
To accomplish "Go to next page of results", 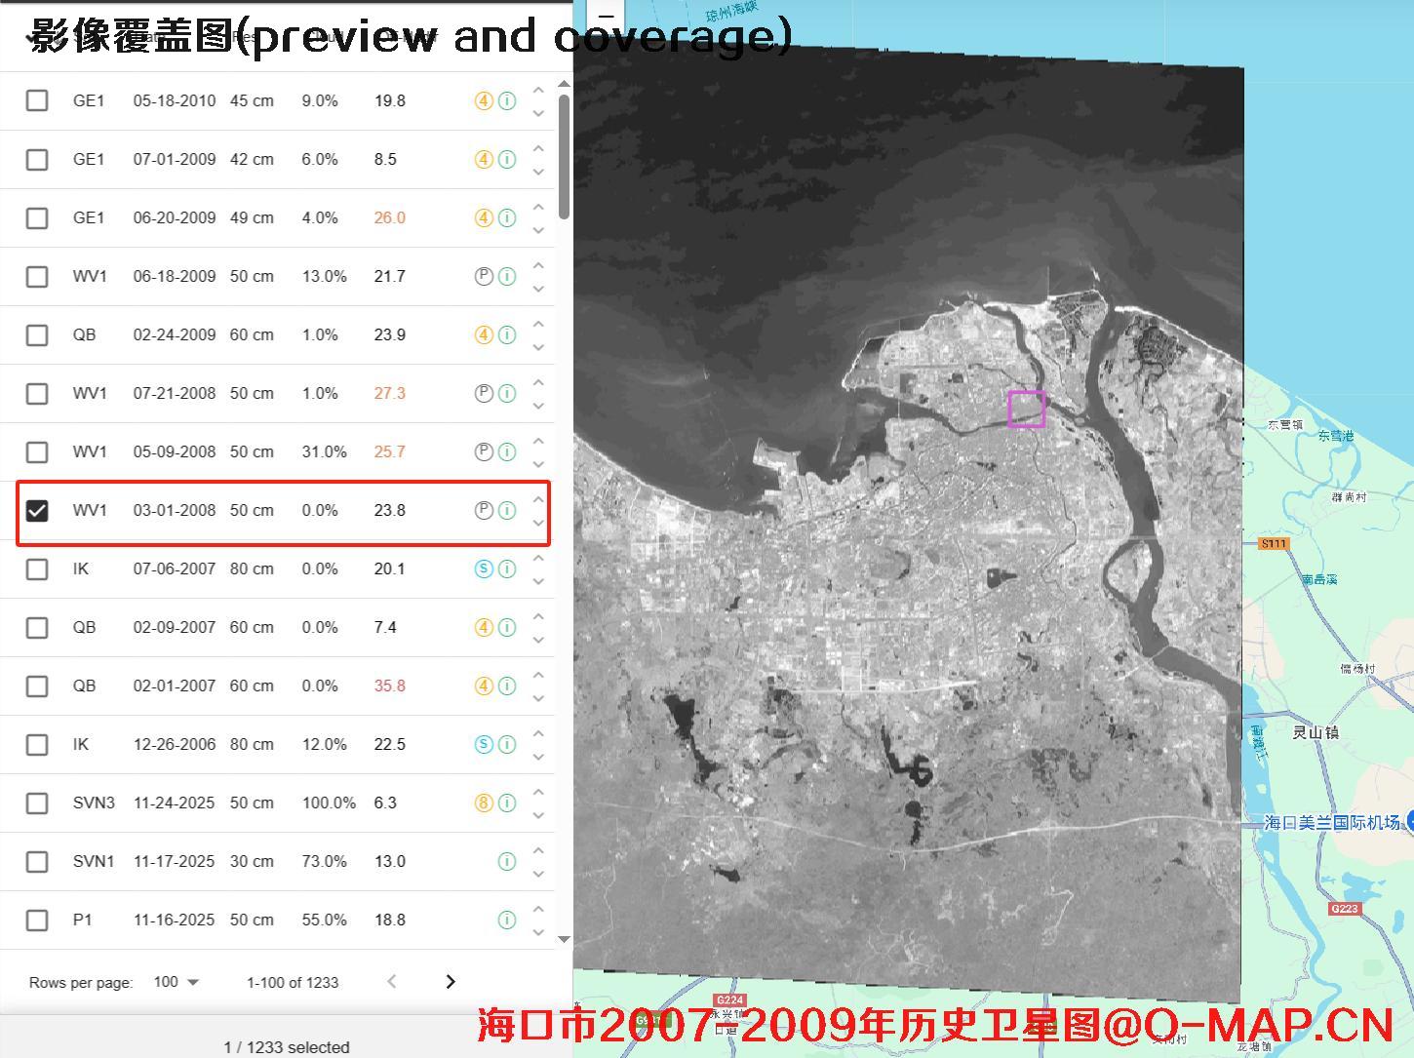I will [x=450, y=982].
